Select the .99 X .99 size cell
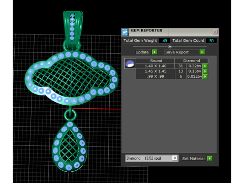The image size is (244, 183). [x=156, y=76]
